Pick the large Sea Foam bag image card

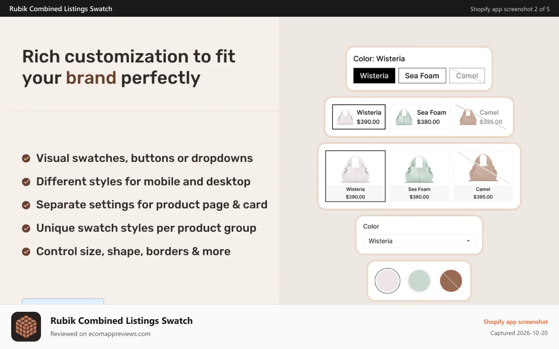pos(419,176)
